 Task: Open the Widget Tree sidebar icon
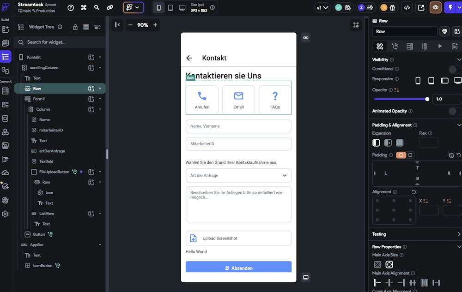(x=6, y=56)
